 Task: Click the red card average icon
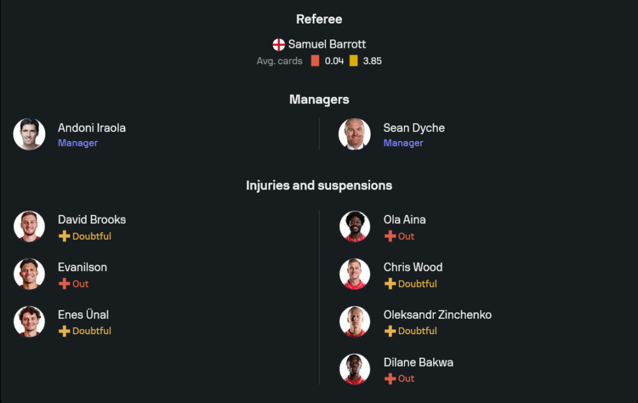coord(315,61)
